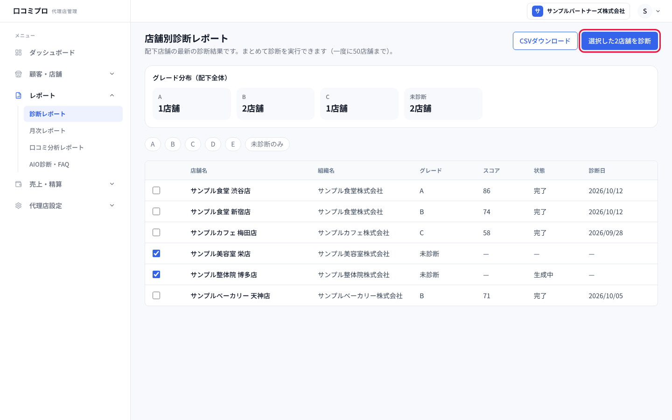This screenshot has height=420, width=672.
Task: Filter by grade E chip
Action: [x=233, y=144]
